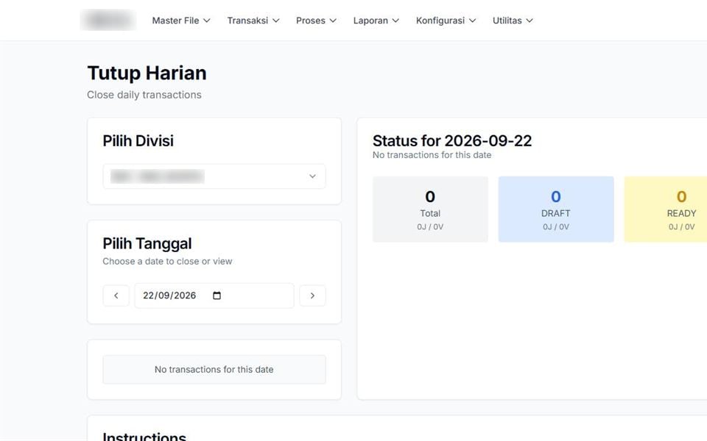Open the Konfigurasi menu
The image size is (707, 441).
[446, 21]
